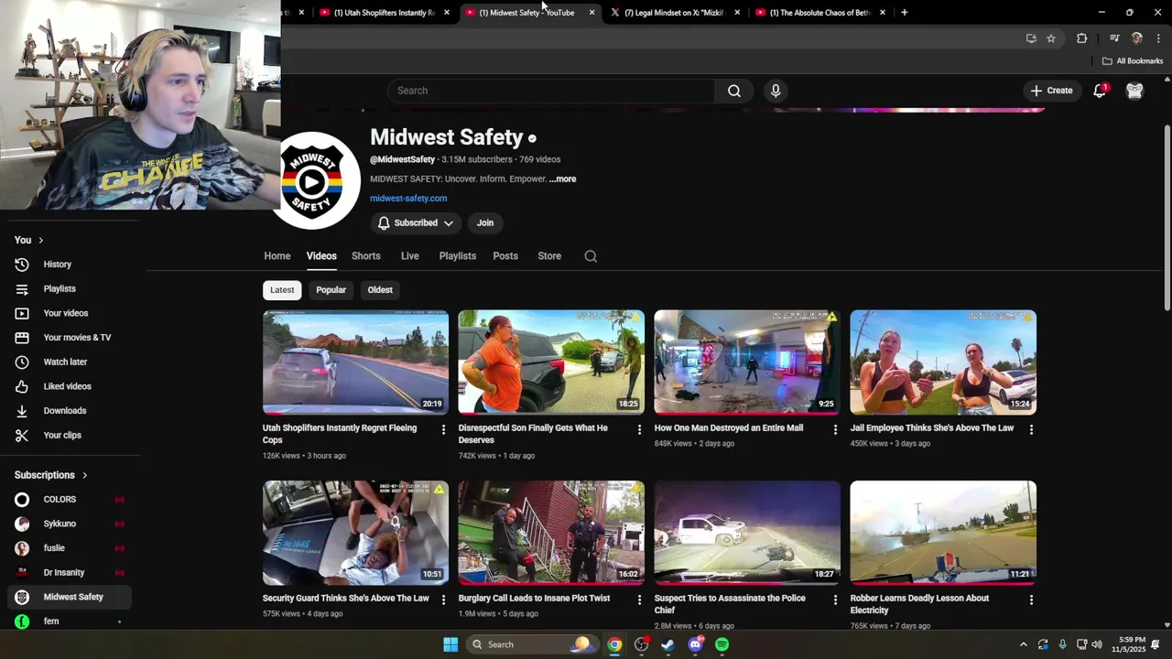Open options for Burglary Call video
This screenshot has height=659, width=1172.
click(639, 600)
